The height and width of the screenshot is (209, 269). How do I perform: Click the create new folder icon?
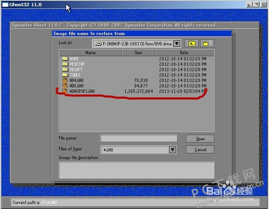(207, 43)
